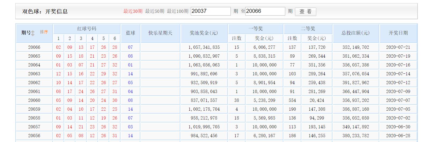The width and height of the screenshot is (428, 142).
Task: Click blue ball 03 in row 20057
Action: pyautogui.click(x=130, y=127)
